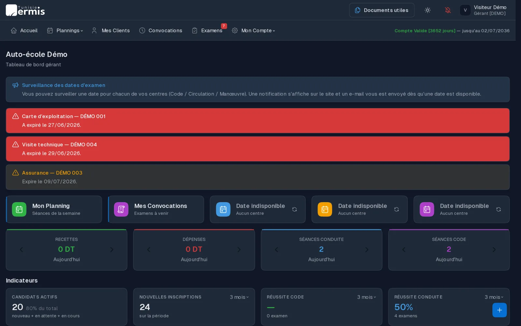Expand the Mon Compte dropdown

point(253,30)
